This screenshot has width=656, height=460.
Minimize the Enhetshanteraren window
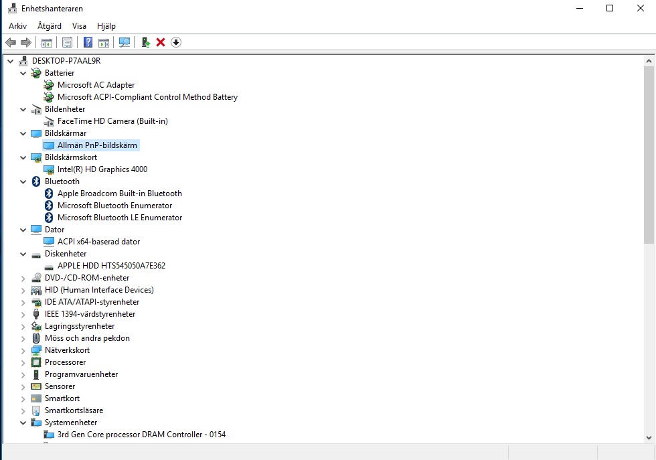tap(580, 9)
